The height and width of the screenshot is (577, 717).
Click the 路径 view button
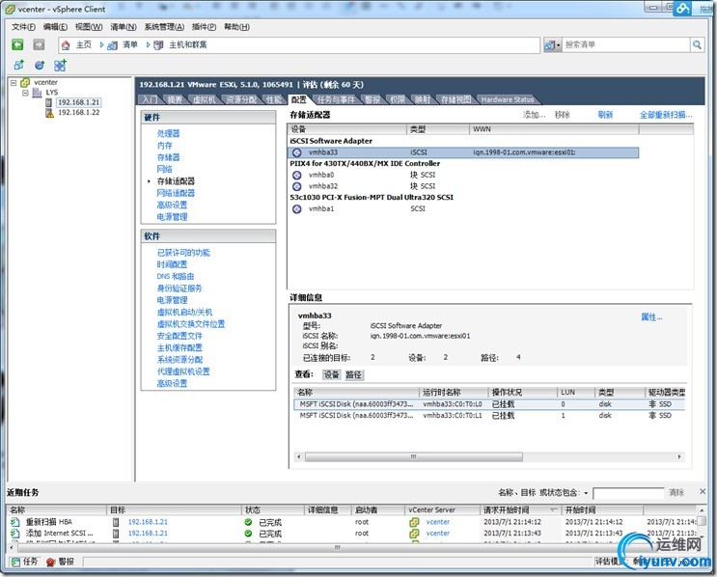click(x=353, y=375)
